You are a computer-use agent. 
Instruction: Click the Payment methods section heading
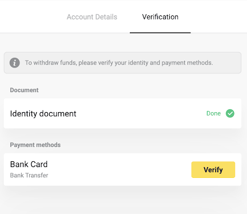(x=35, y=145)
